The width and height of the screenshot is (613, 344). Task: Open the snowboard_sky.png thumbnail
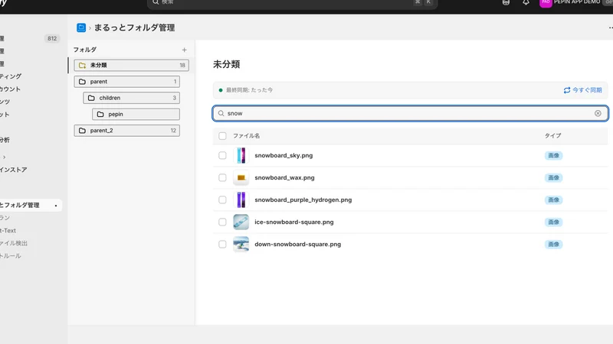pos(241,155)
